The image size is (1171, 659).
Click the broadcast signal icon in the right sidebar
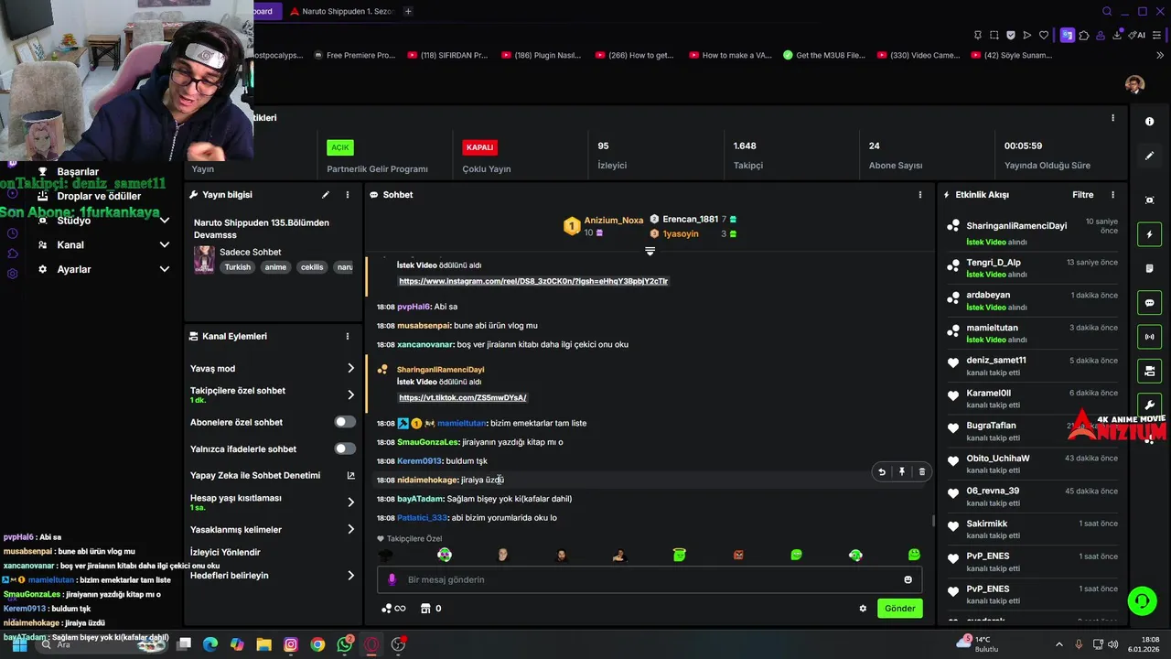[x=1149, y=337]
